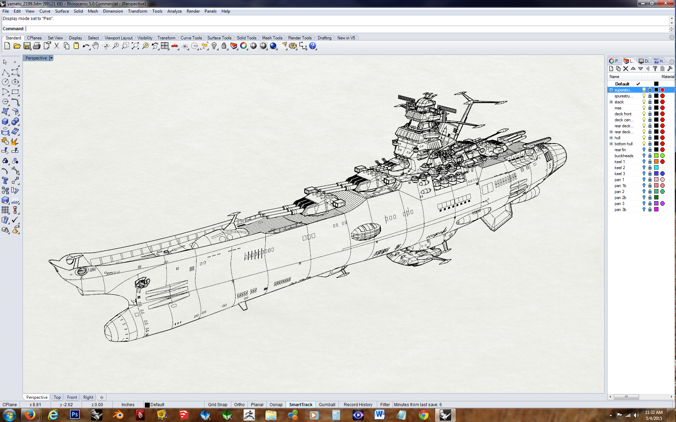Click the layer filter funnel icon
The image size is (676, 422).
pyautogui.click(x=655, y=69)
